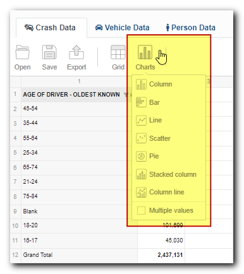Open filter on Age of Driver header
Viewport: 244px width, 274px height.
[126, 95]
